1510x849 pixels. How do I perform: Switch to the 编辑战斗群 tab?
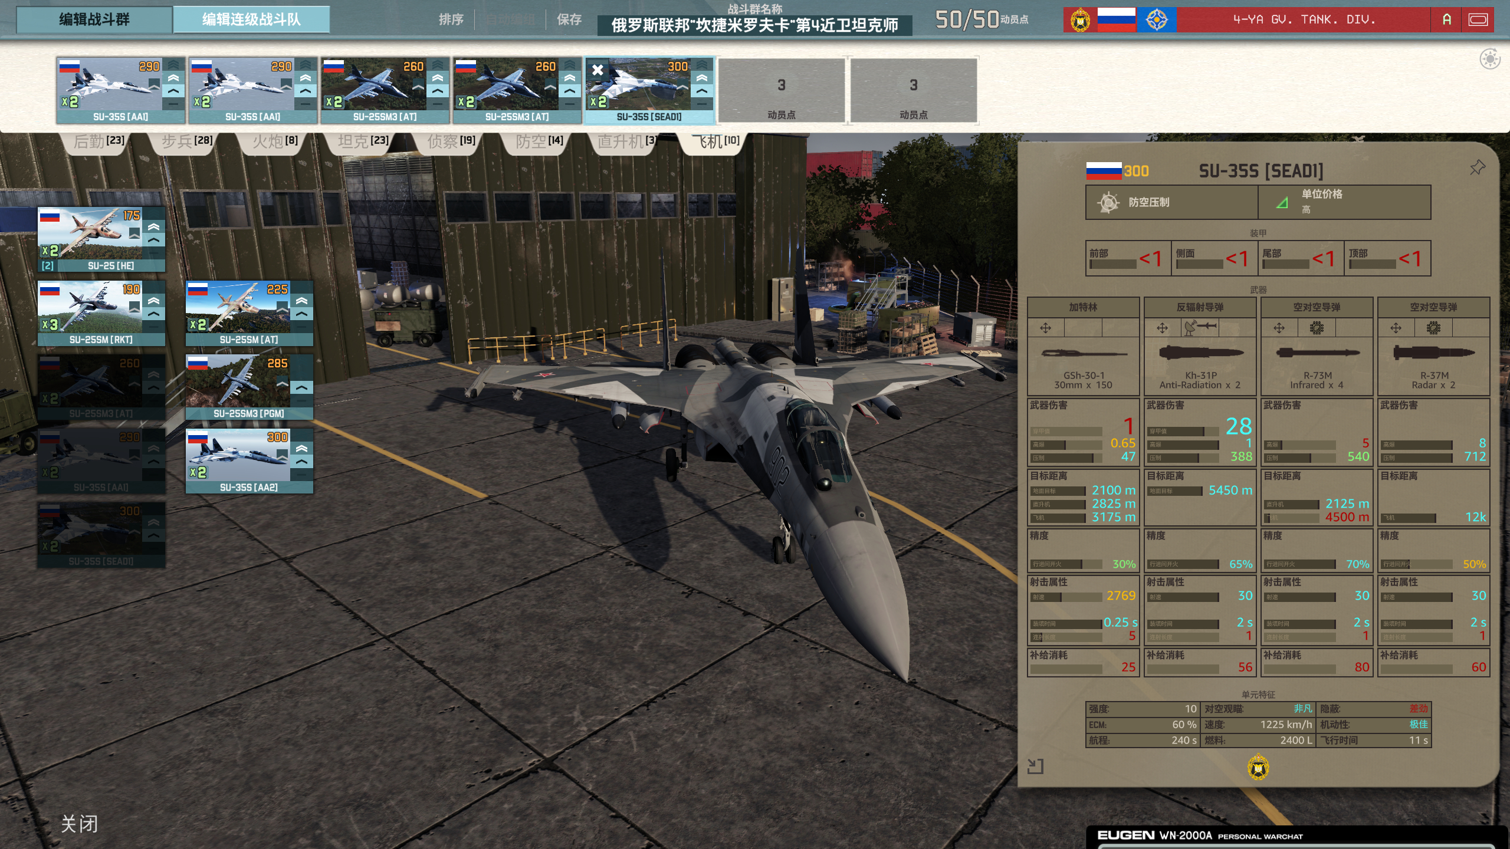(x=94, y=19)
